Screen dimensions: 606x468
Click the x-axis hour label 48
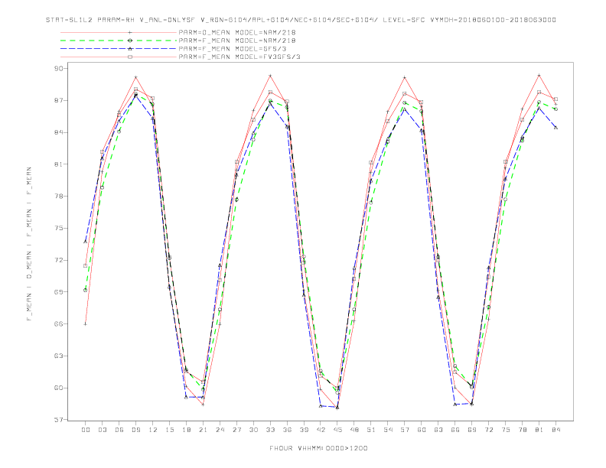coord(354,430)
